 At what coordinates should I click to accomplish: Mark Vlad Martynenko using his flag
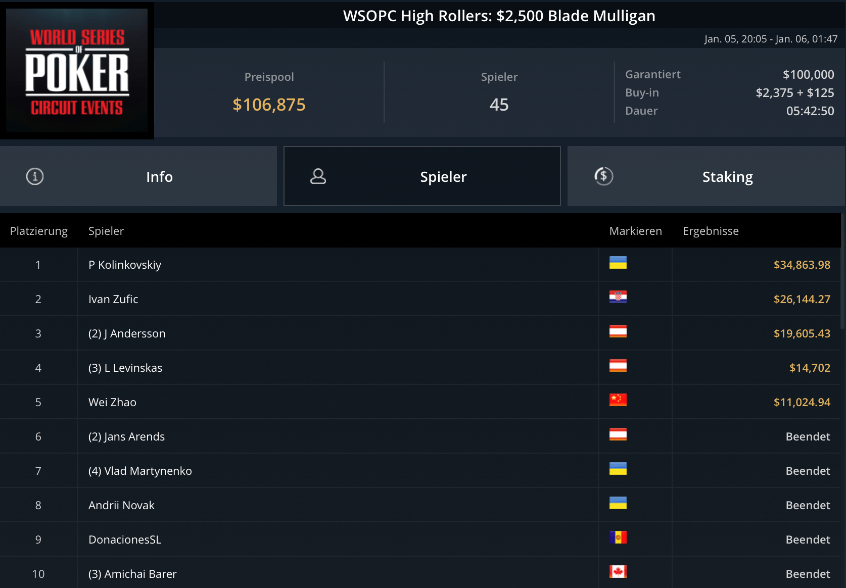click(x=618, y=469)
